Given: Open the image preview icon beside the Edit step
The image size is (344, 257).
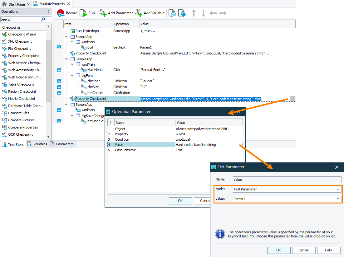Looking at the screenshot, I should 59,47.
